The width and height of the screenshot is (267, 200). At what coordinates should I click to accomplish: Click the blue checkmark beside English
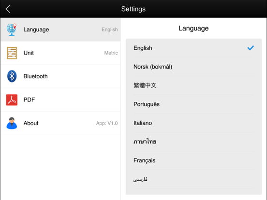(251, 48)
